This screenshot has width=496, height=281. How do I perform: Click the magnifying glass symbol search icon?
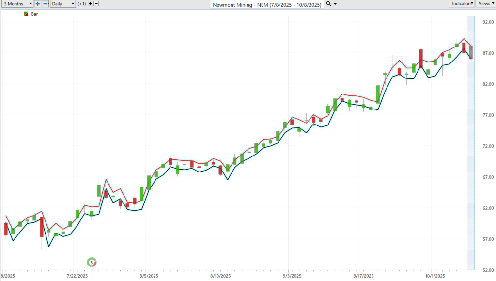coord(329,3)
